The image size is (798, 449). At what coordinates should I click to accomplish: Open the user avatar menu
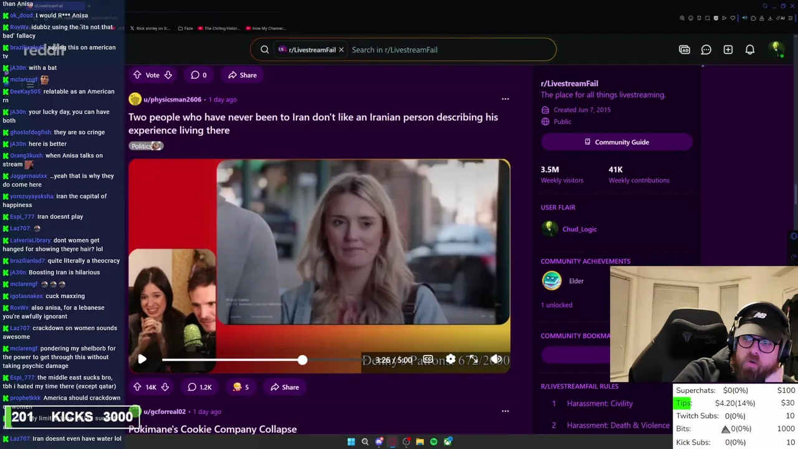click(777, 49)
